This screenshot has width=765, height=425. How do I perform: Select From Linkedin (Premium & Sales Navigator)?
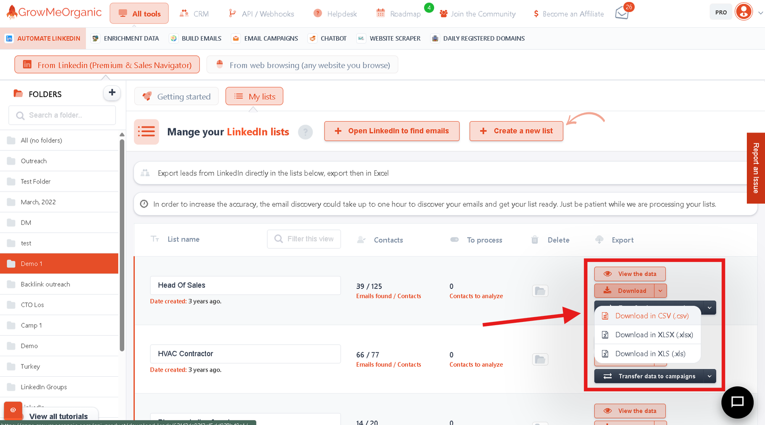(x=107, y=64)
